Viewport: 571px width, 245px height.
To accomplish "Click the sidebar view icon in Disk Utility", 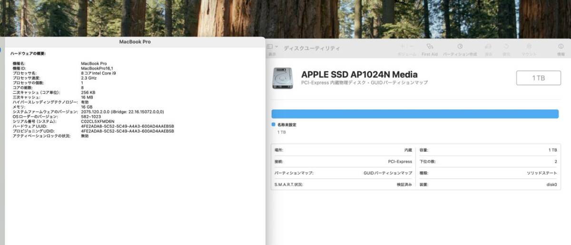I will [x=269, y=47].
